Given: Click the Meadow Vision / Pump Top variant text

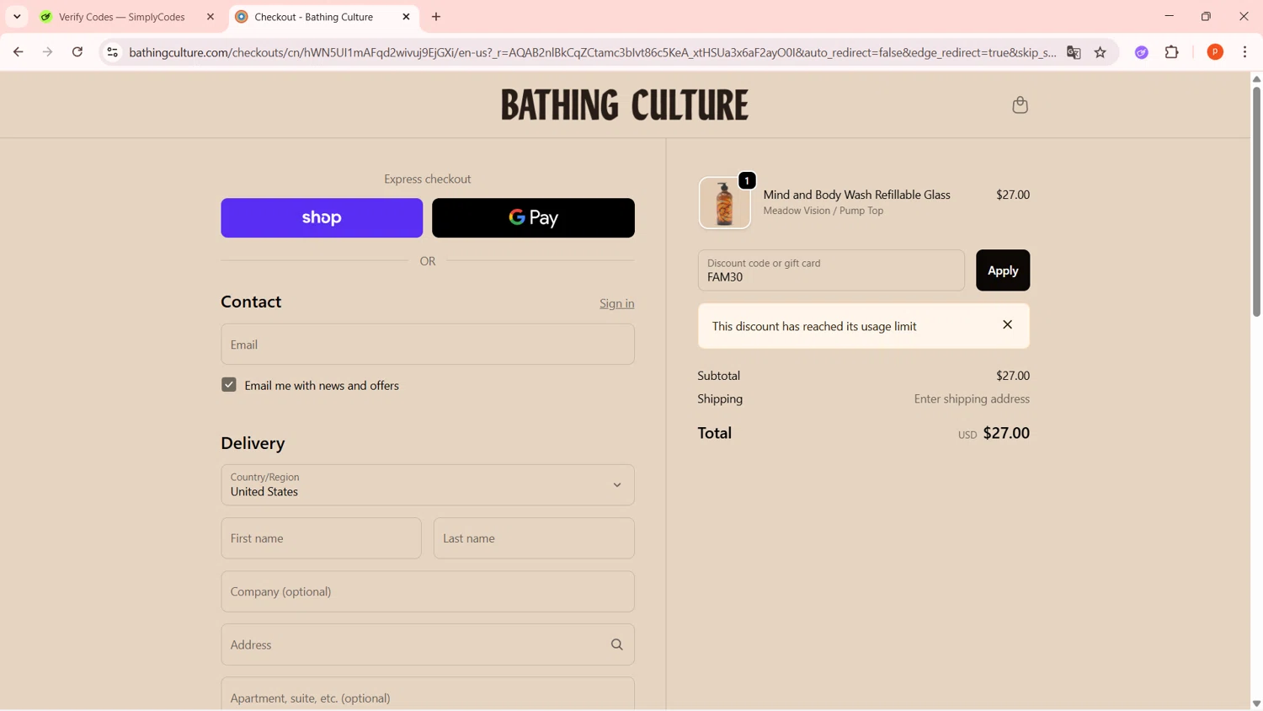Looking at the screenshot, I should point(823,211).
